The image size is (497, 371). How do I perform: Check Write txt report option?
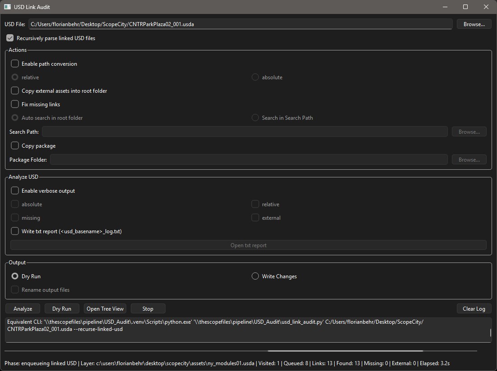(15, 231)
